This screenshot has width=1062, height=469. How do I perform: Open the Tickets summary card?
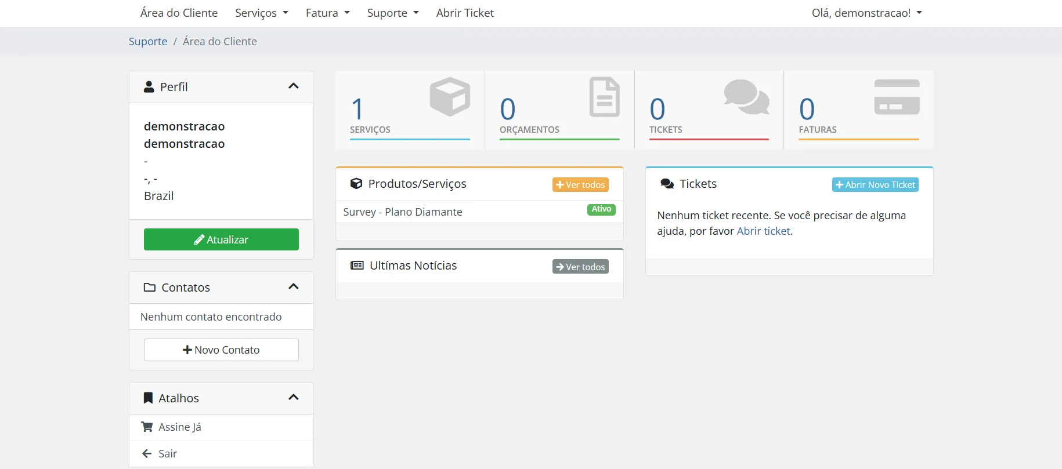(x=709, y=110)
